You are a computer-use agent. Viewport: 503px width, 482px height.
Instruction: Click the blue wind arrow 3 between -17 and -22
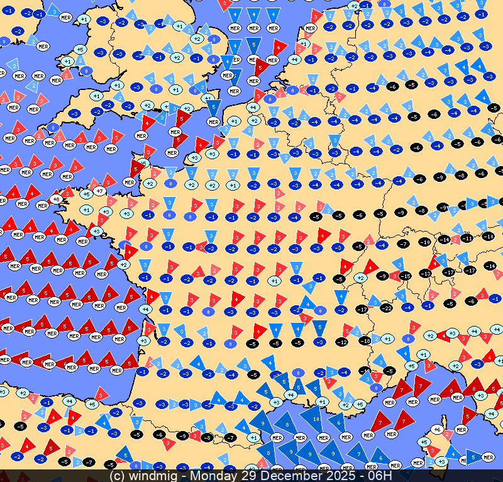pos(373,301)
